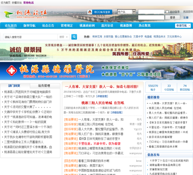
Task: Go to 站点公告 in navigation bar
Action: 48,26
